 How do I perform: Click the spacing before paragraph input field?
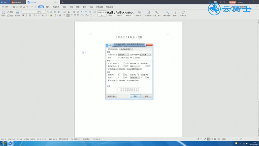(x=120, y=75)
